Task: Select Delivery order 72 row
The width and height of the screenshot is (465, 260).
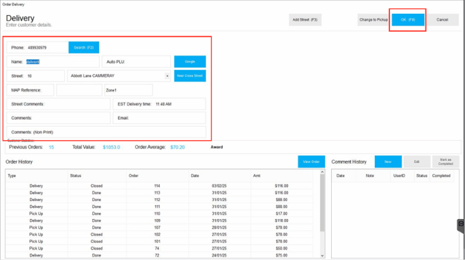Action: click(159, 255)
